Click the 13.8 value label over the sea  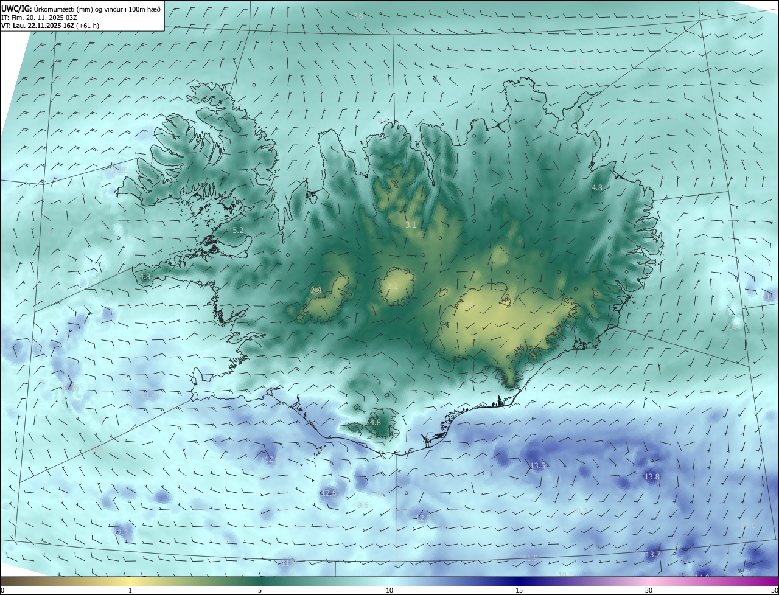click(652, 476)
